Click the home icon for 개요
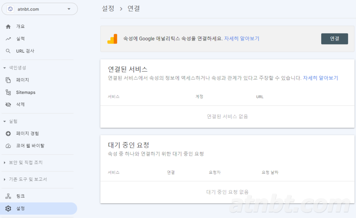356x218 pixels. pos(8,26)
